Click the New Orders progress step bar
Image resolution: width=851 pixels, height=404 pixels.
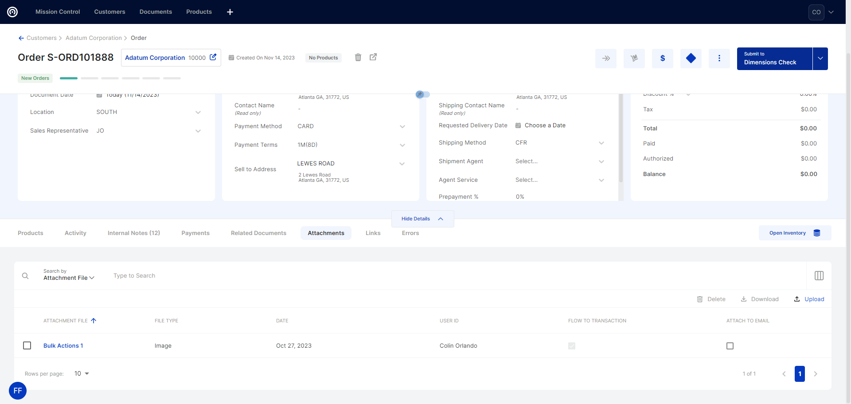coord(69,78)
